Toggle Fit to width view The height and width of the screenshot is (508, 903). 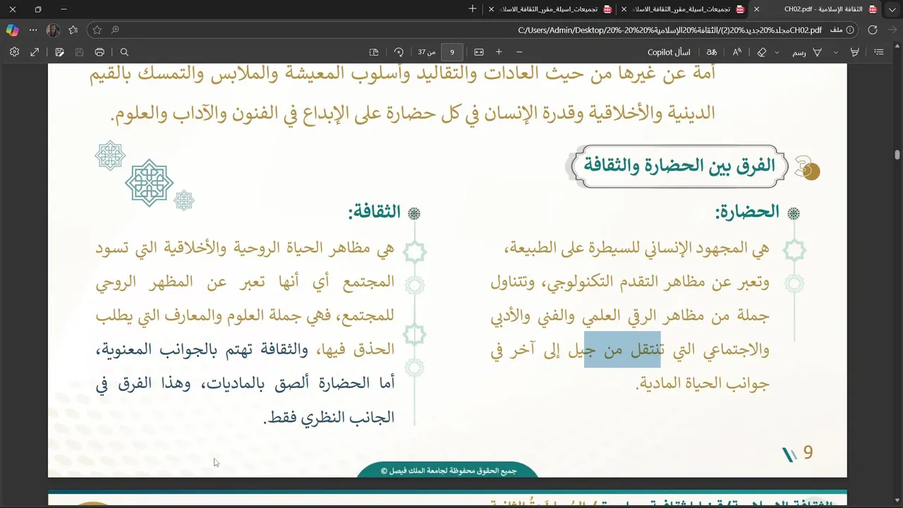479,52
